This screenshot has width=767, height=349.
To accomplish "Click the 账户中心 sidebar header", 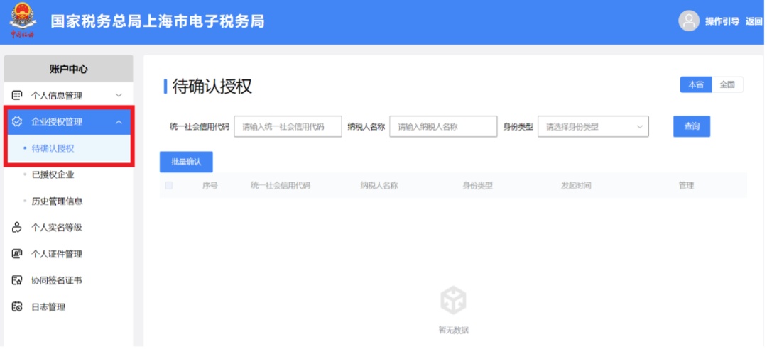I will [x=68, y=69].
